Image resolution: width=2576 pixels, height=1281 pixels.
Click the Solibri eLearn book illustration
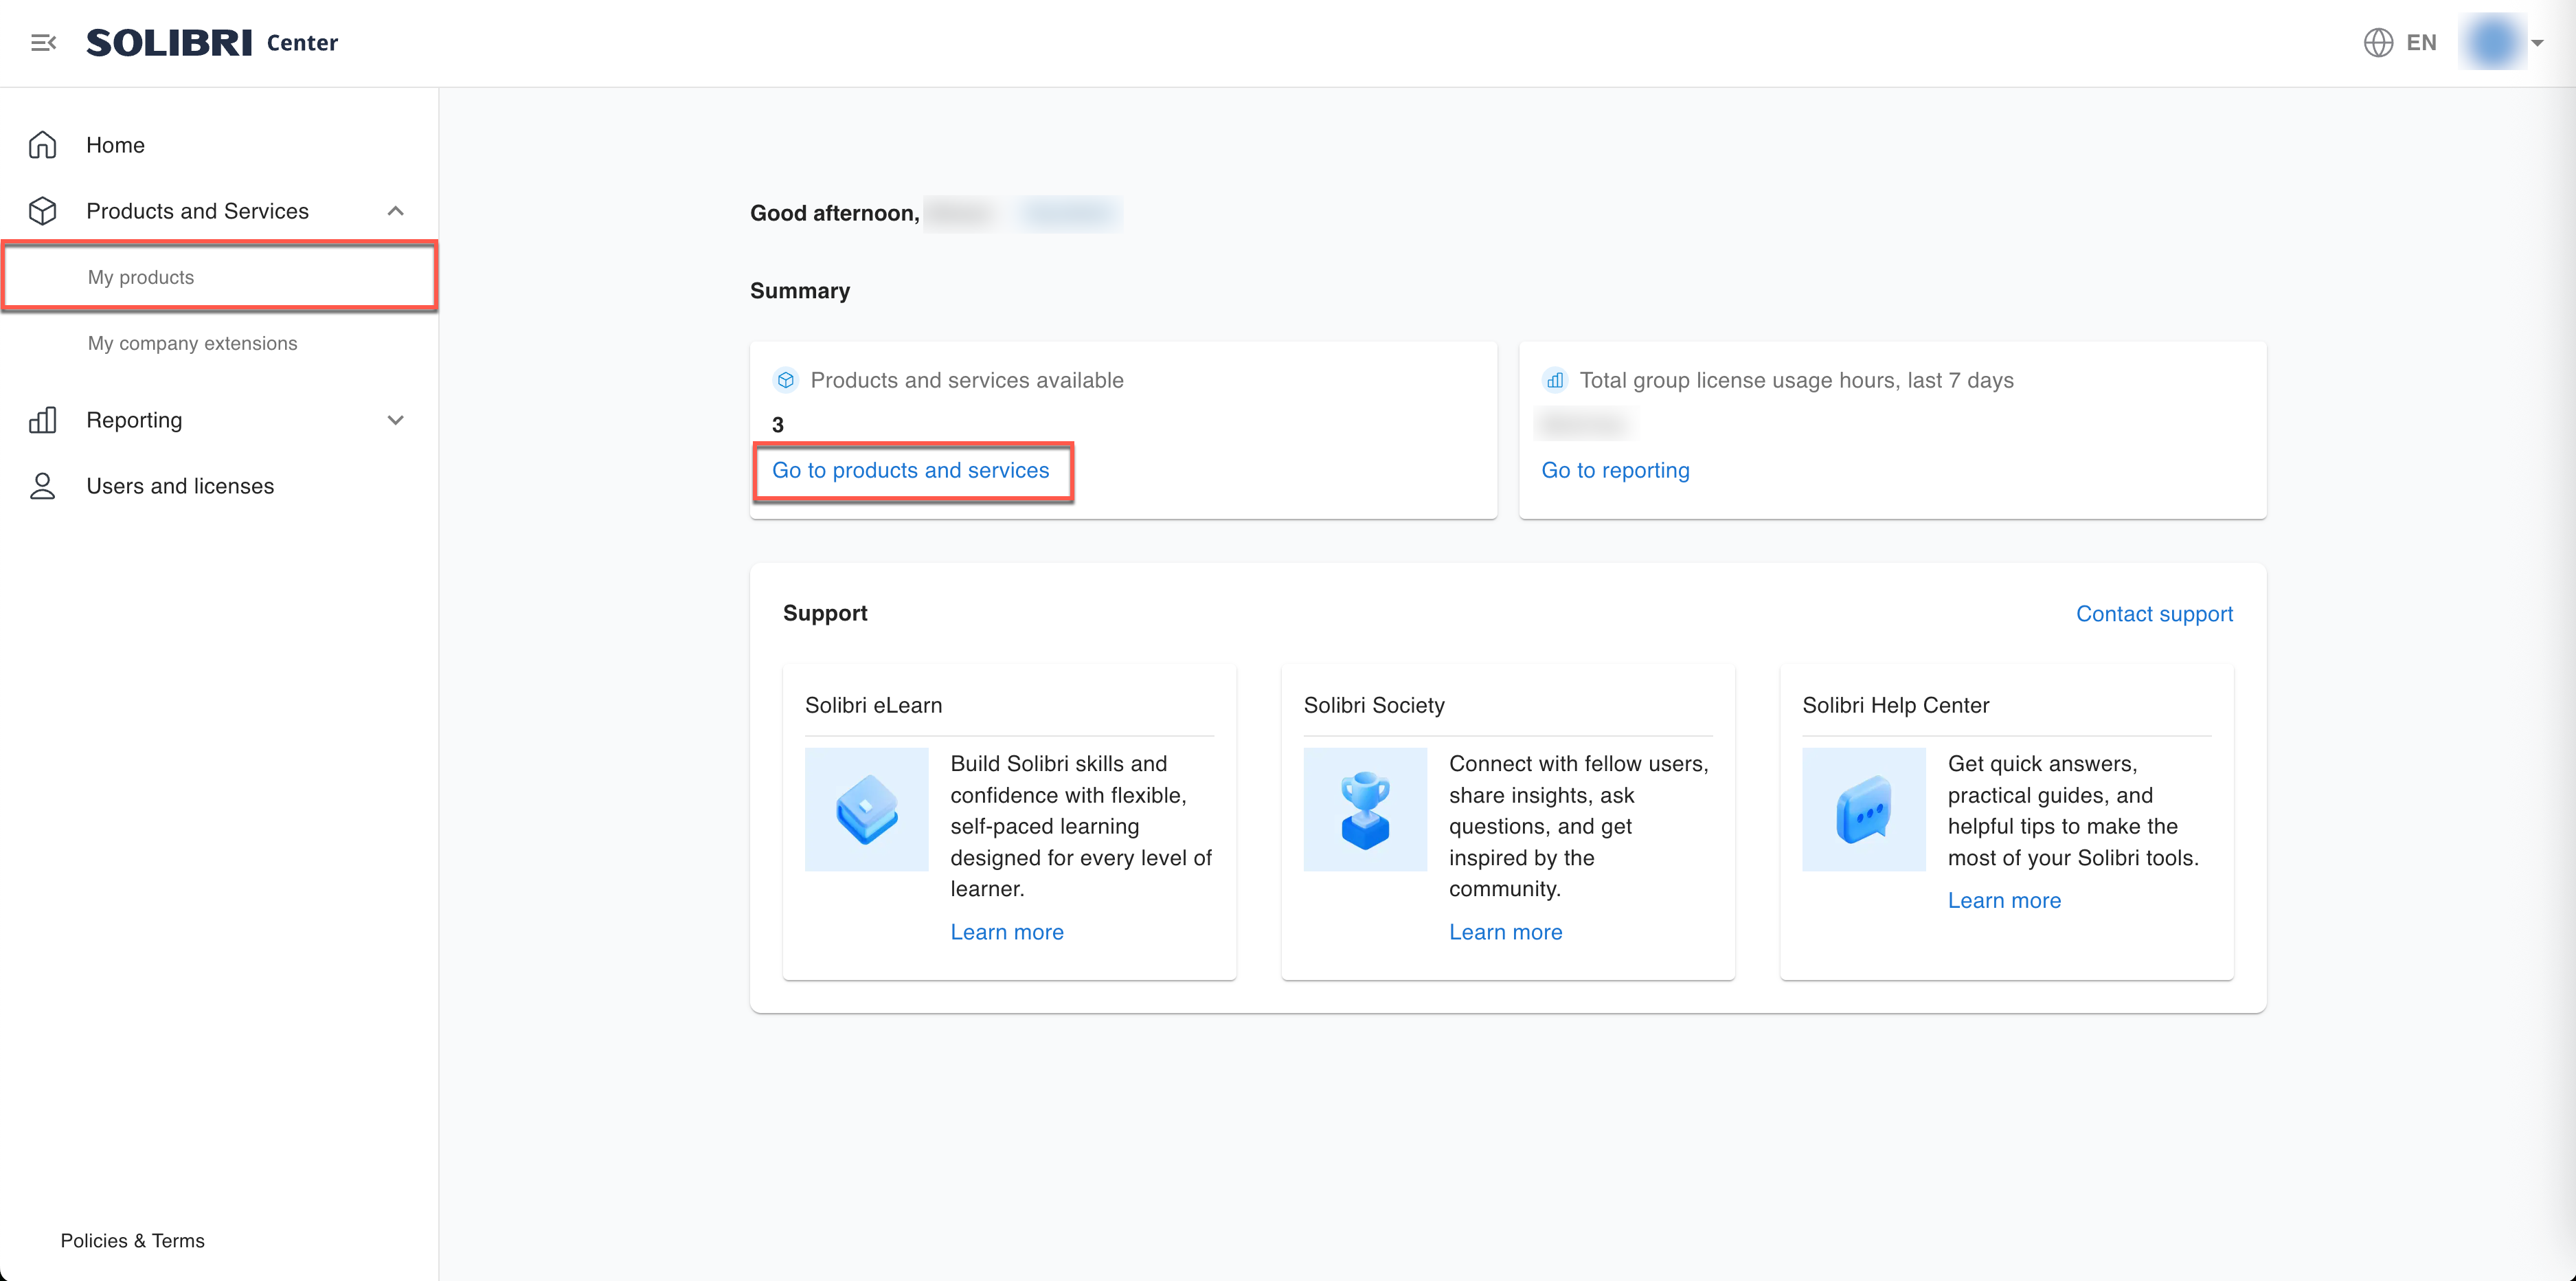(x=866, y=809)
